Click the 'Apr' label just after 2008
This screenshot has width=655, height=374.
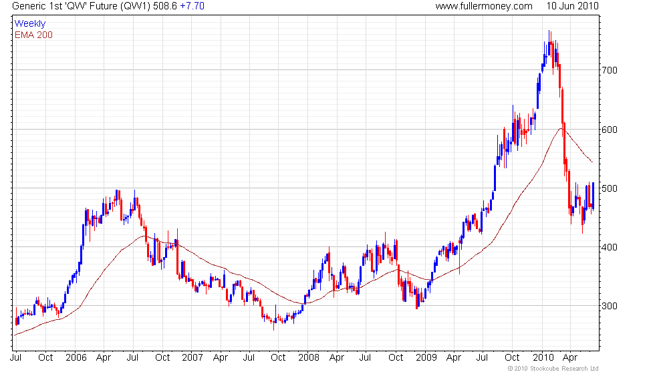point(337,358)
